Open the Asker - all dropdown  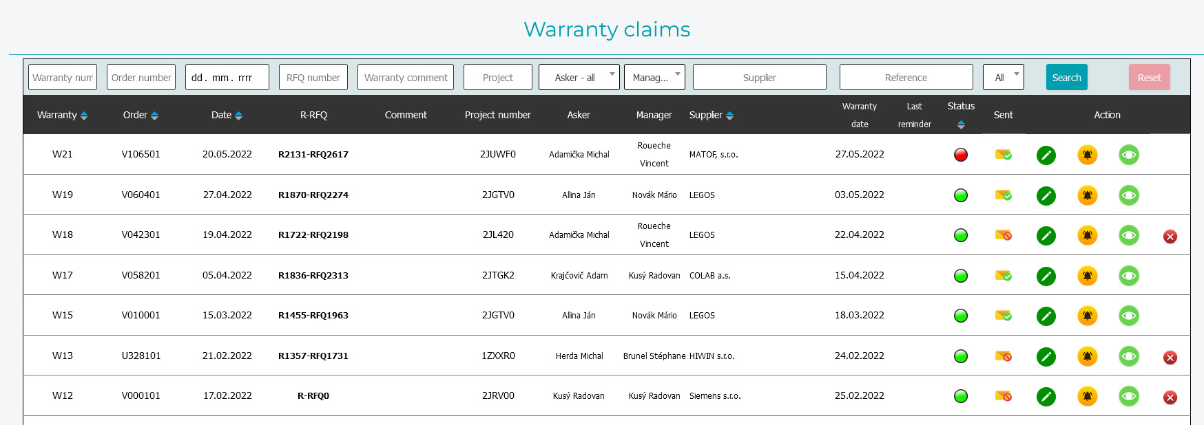tap(579, 78)
